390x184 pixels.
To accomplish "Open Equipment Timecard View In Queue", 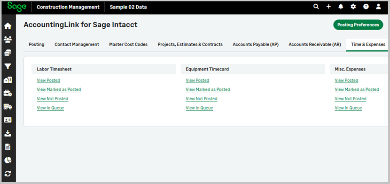I will pyautogui.click(x=200, y=108).
